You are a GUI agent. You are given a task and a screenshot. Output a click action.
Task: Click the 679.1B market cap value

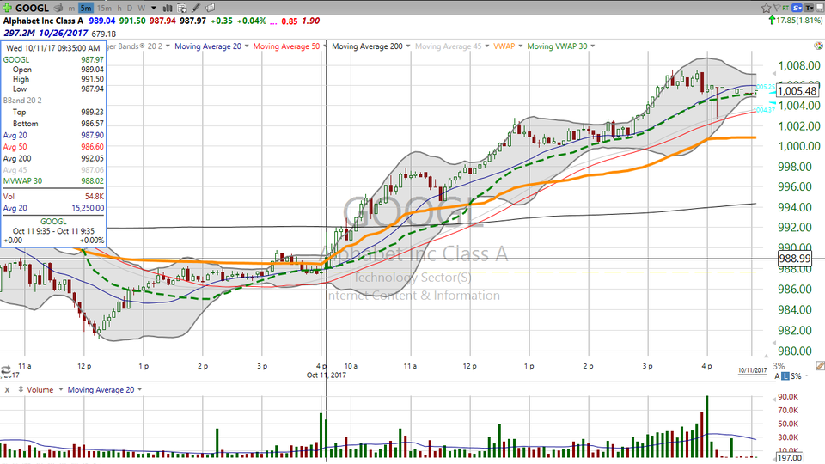(104, 34)
